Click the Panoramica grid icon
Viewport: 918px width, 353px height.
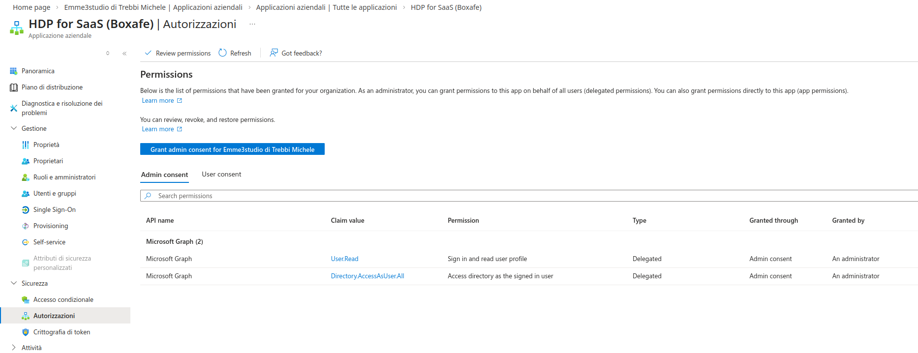(x=14, y=71)
